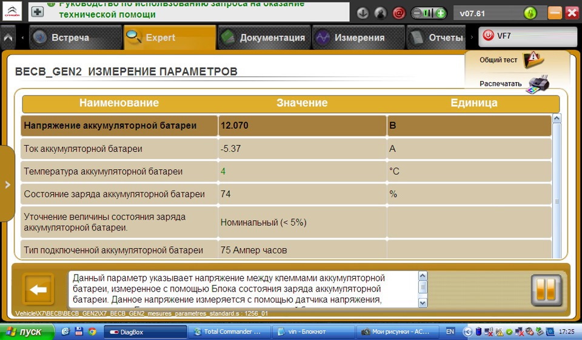Expand the left side panel arrow
The width and height of the screenshot is (582, 340).
7,184
